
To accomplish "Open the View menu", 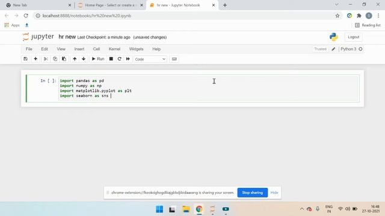I will point(61,49).
